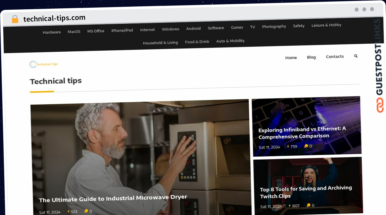386x215 pixels.
Task: Open the Photography category
Action: coord(274,26)
